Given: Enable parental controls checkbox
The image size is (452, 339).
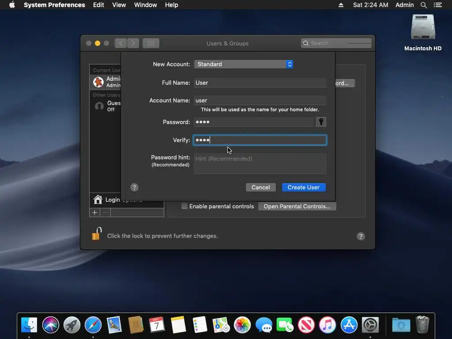Looking at the screenshot, I should click(185, 207).
